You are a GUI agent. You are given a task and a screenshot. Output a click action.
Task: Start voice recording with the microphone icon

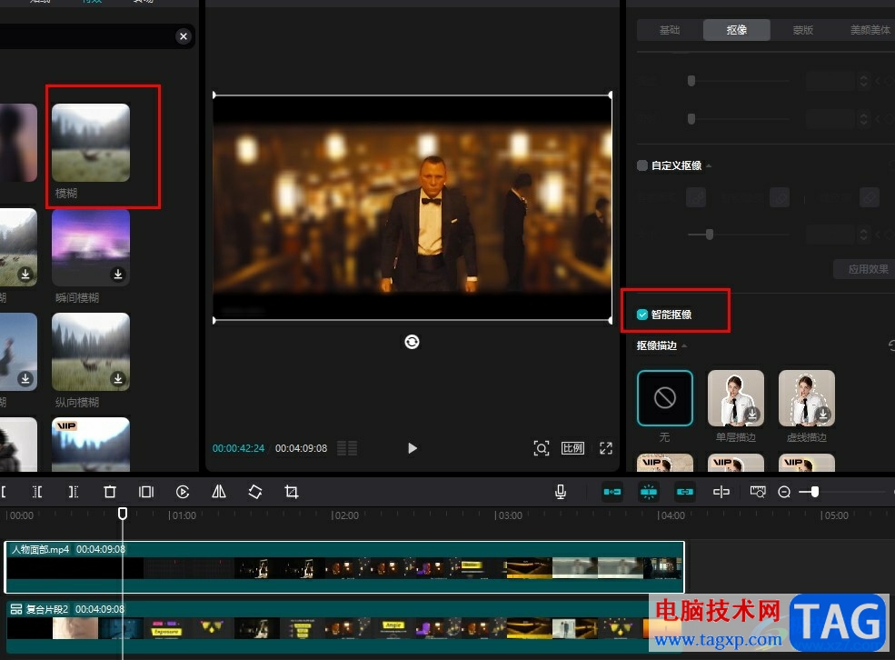pos(561,492)
